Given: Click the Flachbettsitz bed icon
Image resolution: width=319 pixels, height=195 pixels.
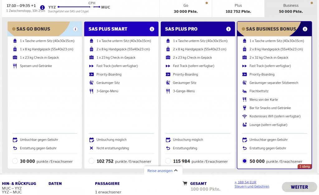Looking at the screenshot, I should click(x=245, y=91).
